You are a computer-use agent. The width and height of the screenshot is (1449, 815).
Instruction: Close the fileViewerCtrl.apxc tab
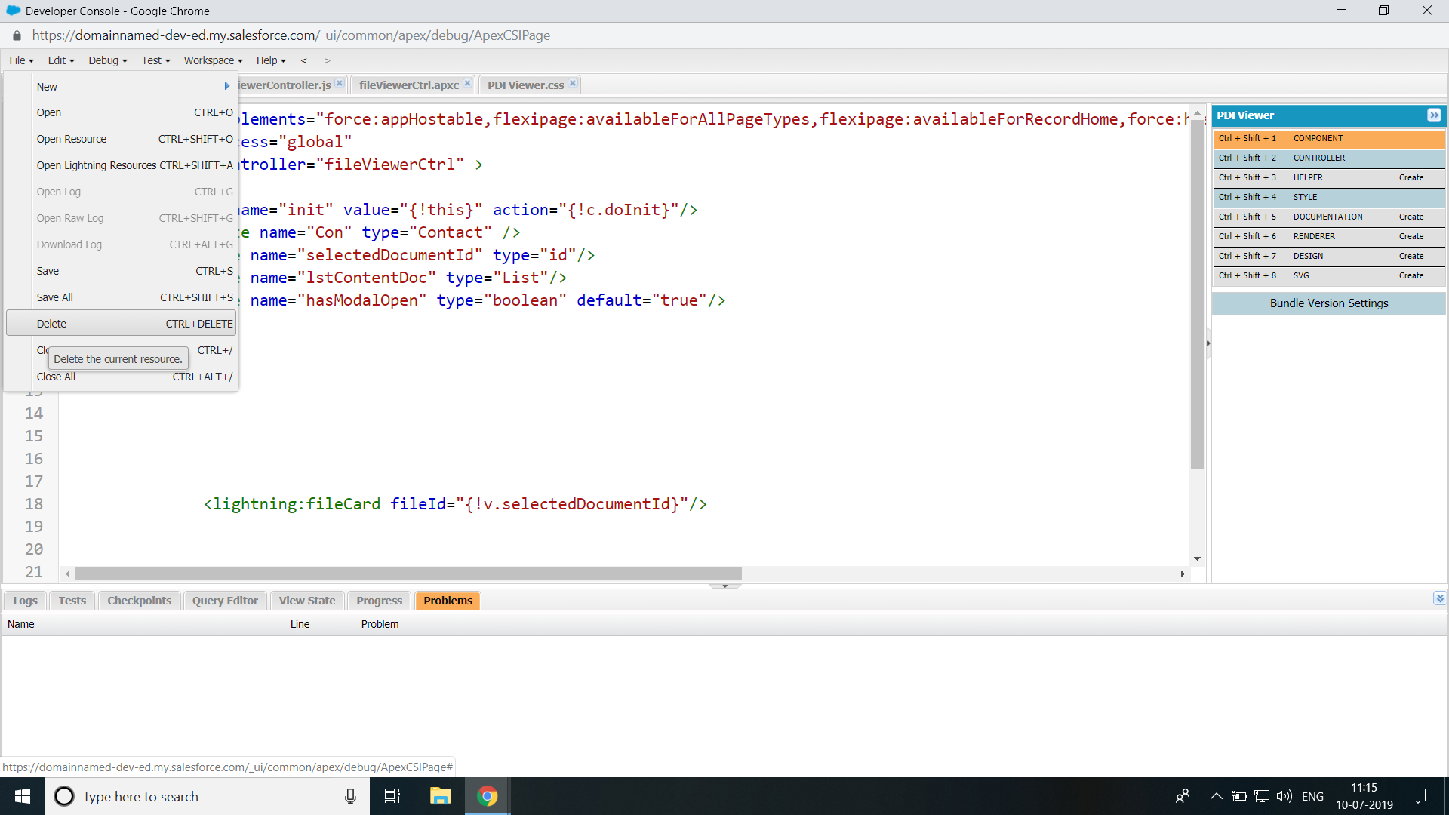click(468, 84)
